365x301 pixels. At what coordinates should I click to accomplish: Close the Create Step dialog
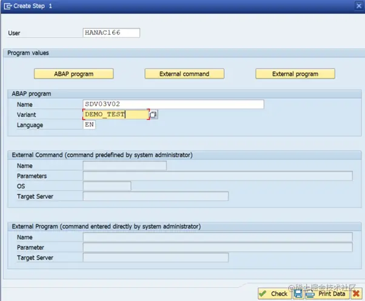[359, 6]
